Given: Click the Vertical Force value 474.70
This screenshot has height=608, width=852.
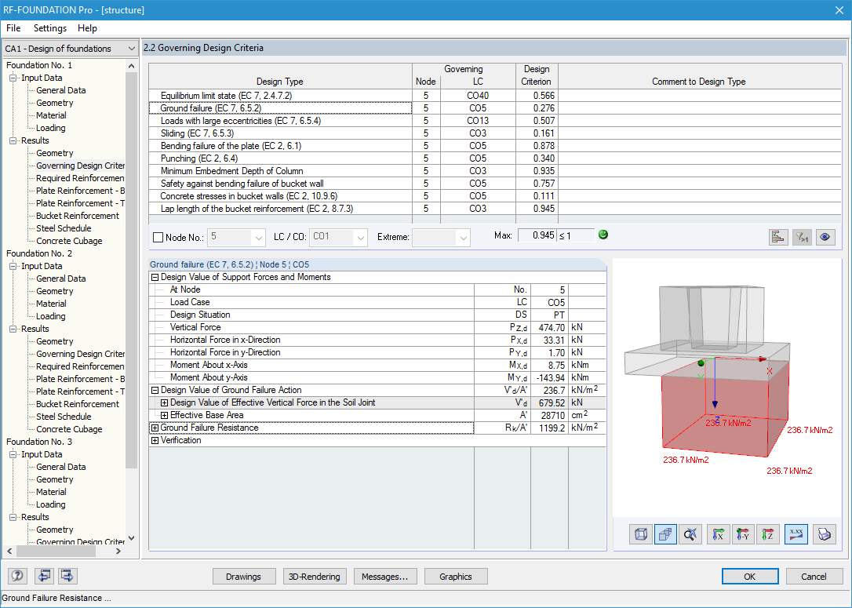Looking at the screenshot, I should tap(549, 328).
